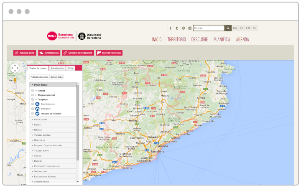The width and height of the screenshot is (301, 188).
Task: Check the Alojamiento rural checkbox
Action: pos(33,95)
